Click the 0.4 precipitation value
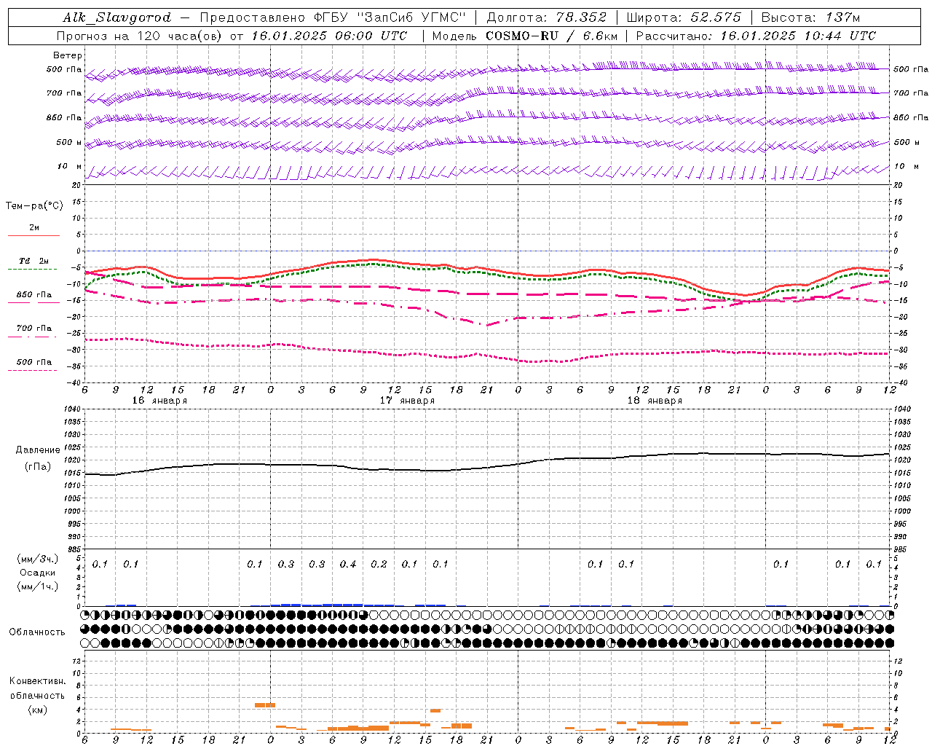The image size is (932, 746). click(348, 564)
